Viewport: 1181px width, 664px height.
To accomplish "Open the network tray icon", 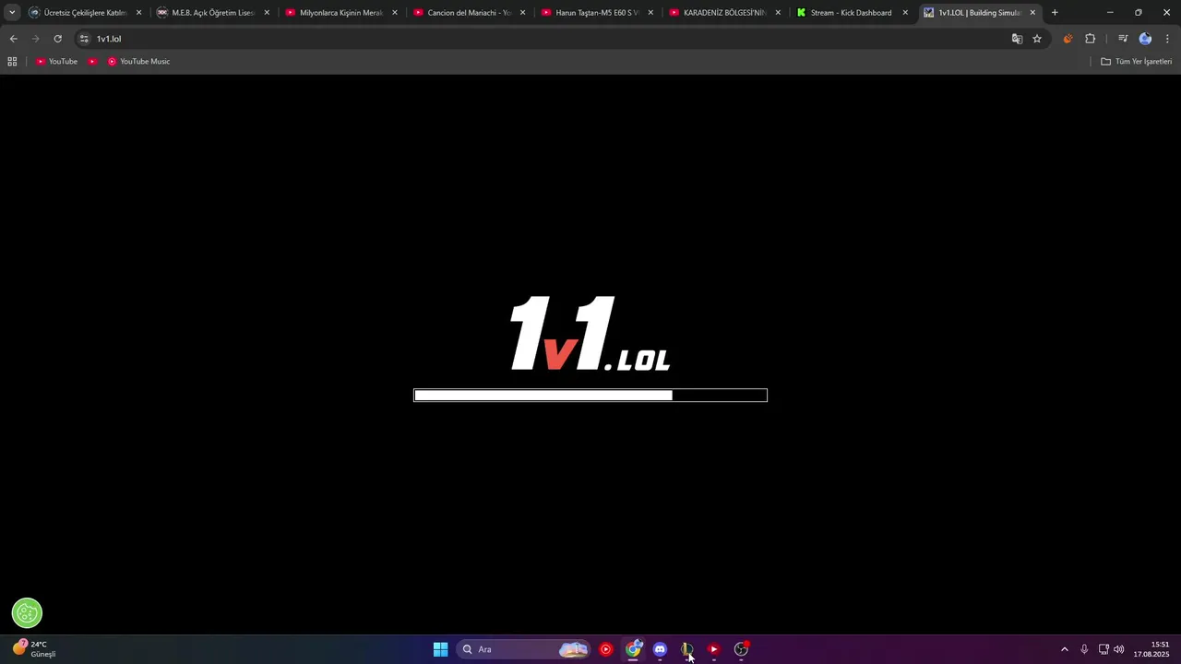I will [1103, 649].
